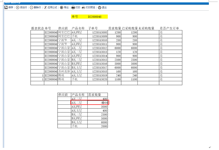Select the 报表状态 column header
The height and width of the screenshot is (150, 219).
(37, 28)
